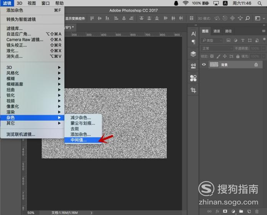Toggle shape layer filter icon

(250, 40)
